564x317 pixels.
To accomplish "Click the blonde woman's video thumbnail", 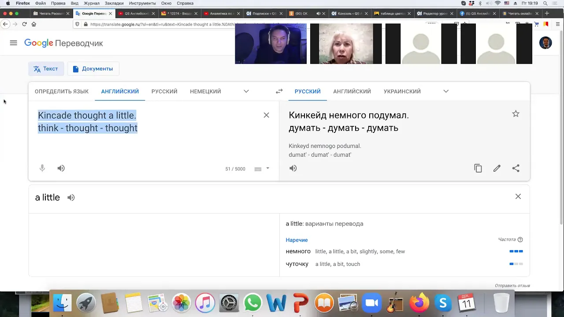I will (346, 44).
